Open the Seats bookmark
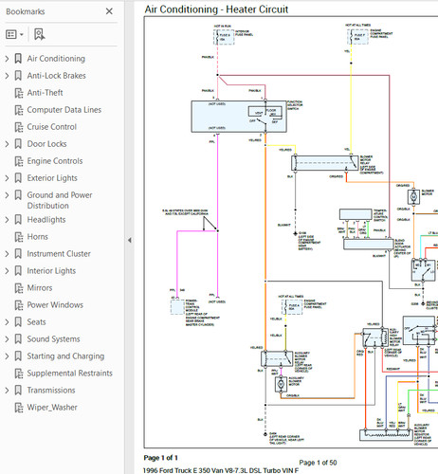Screen dimensions: 438x474 (36, 322)
